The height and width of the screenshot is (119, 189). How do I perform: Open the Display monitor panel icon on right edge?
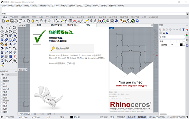[x=187, y=40]
